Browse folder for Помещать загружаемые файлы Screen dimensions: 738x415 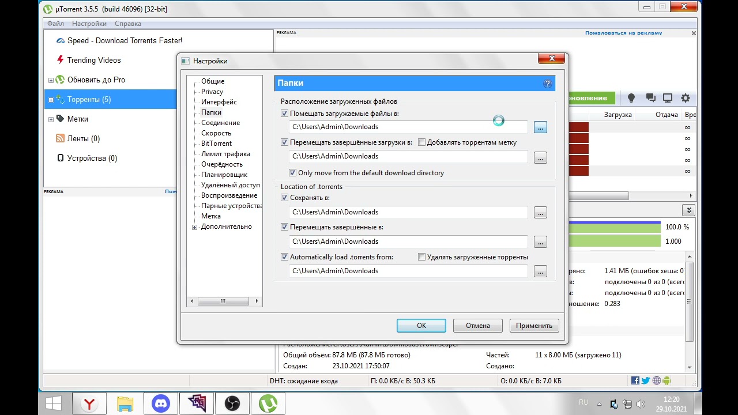(540, 127)
